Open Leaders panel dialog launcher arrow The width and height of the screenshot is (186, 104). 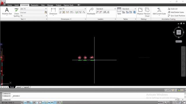click(115, 19)
